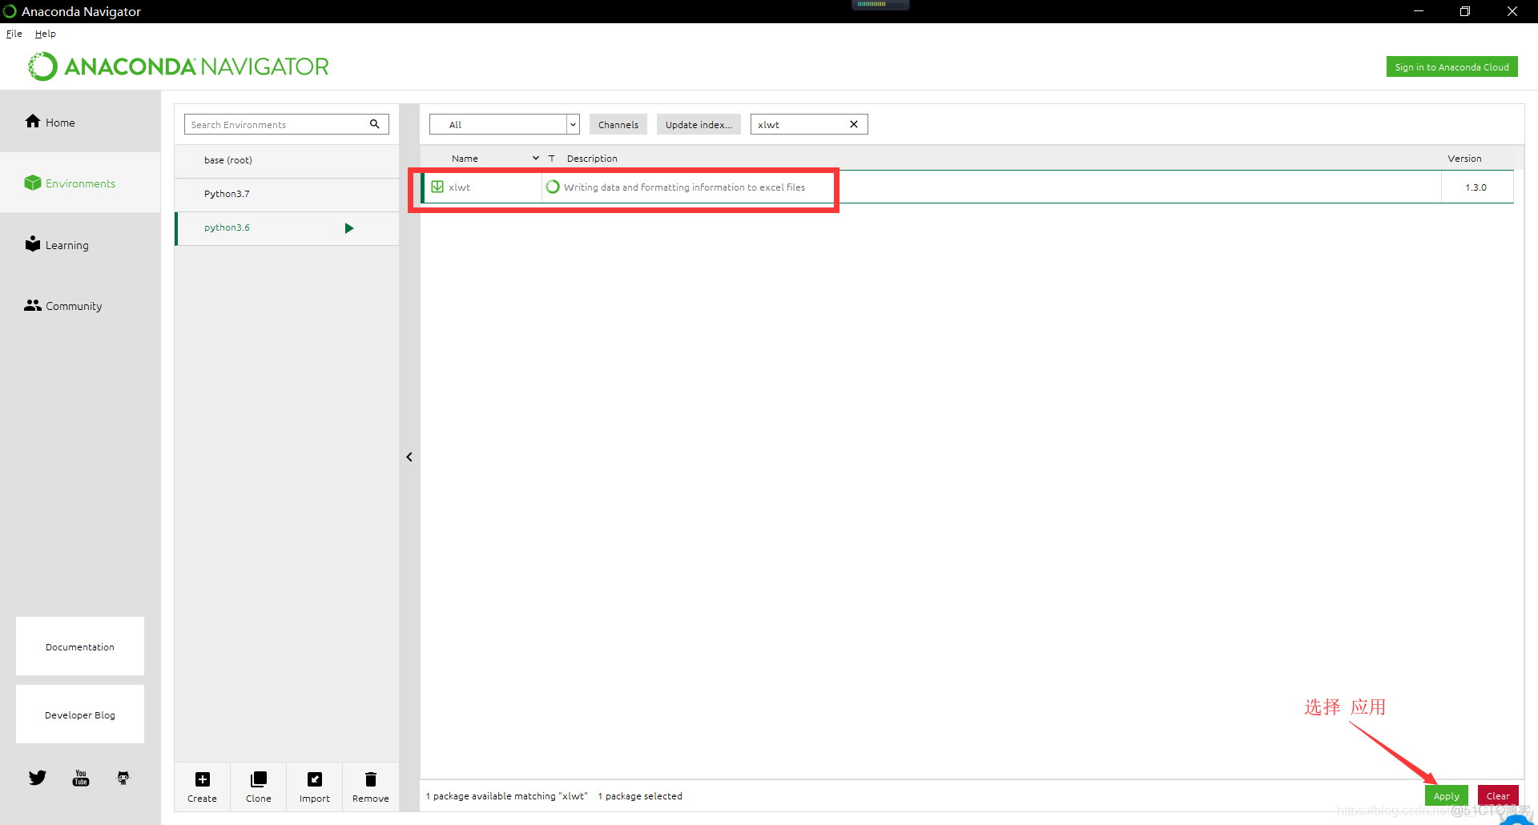Click the "1 package selected" status text
Screen dimensions: 1538x825
click(x=640, y=796)
